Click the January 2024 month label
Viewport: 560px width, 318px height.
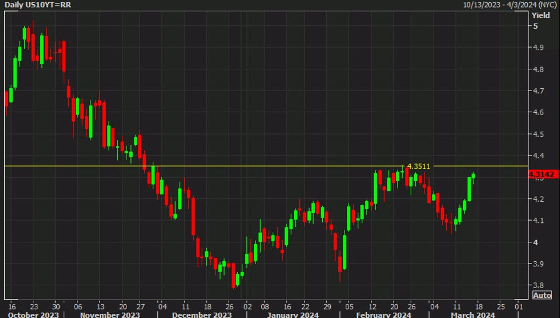pyautogui.click(x=293, y=315)
